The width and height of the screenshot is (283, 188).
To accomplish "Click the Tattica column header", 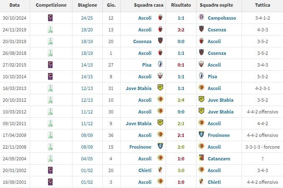I will pyautogui.click(x=262, y=5).
